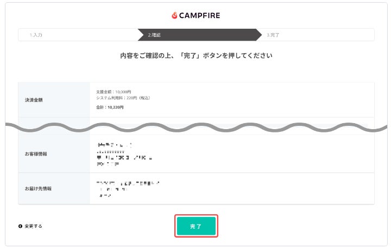Click the CAMPFIRE flame logo icon
Screen dimensions: 391x249
(174, 16)
